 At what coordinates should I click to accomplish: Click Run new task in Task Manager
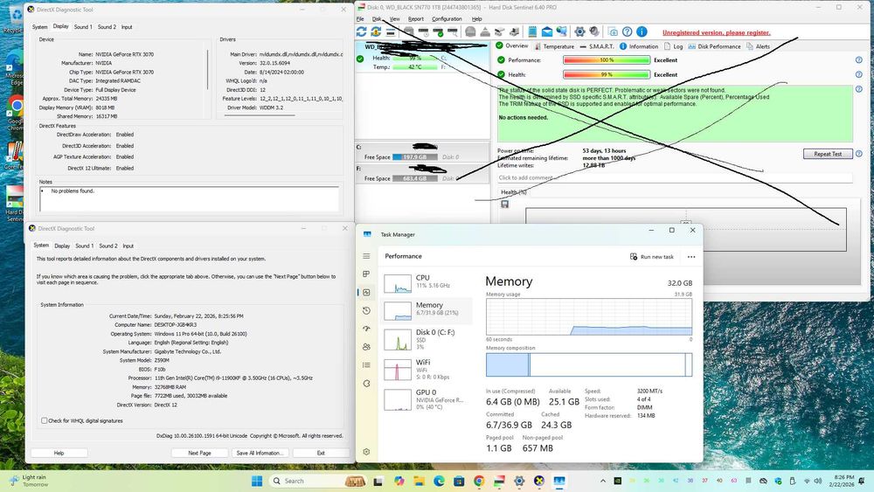652,257
